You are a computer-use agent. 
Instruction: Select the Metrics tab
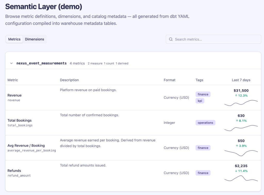click(14, 39)
